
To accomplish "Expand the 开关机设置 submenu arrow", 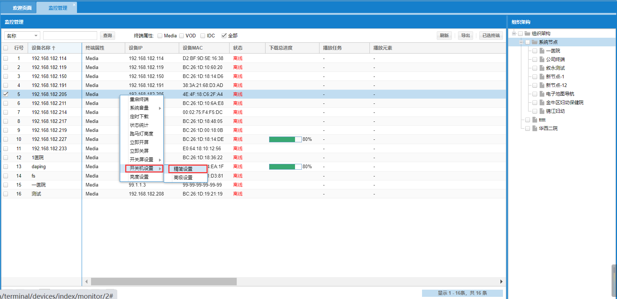I will click(160, 169).
